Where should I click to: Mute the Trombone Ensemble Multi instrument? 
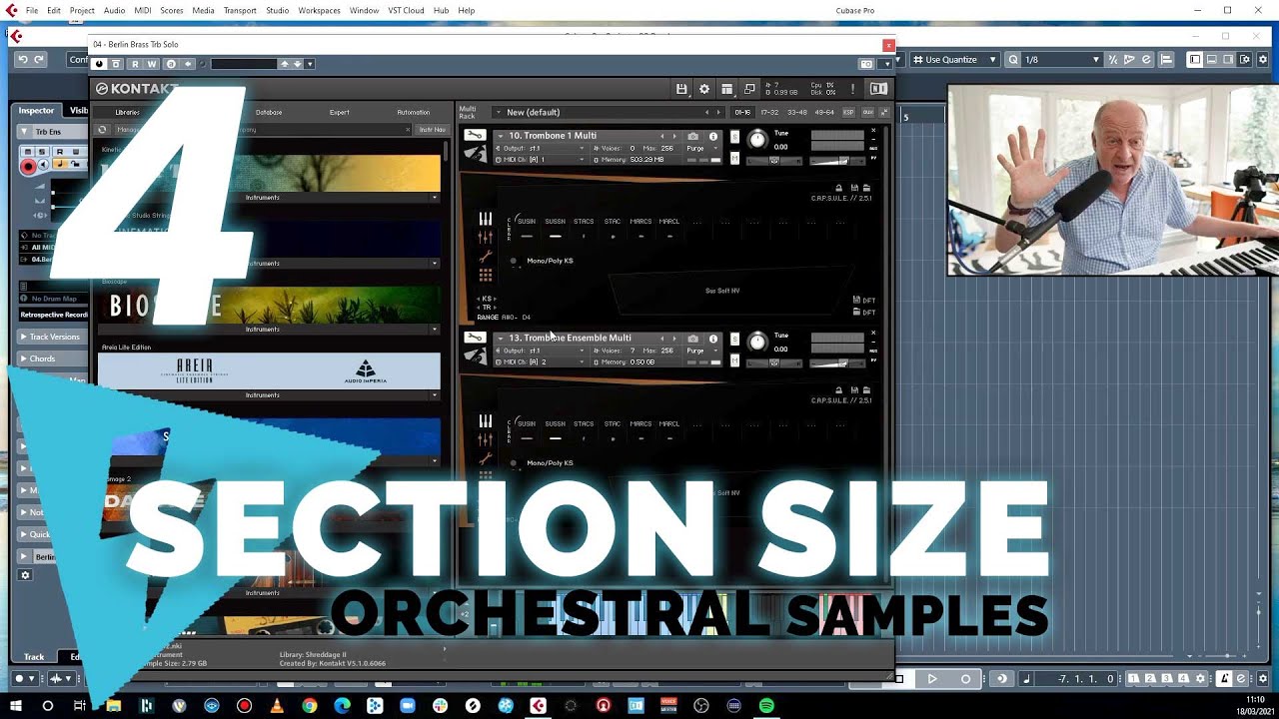click(x=734, y=360)
